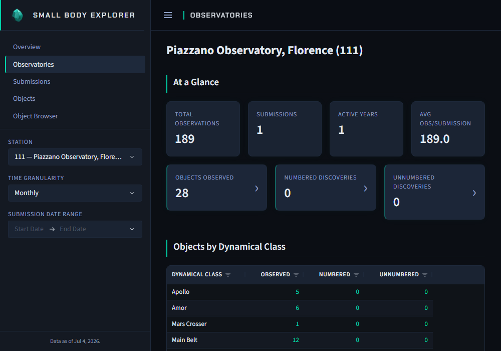Click Amor observed count 6
This screenshot has height=351, width=501.
pos(297,308)
